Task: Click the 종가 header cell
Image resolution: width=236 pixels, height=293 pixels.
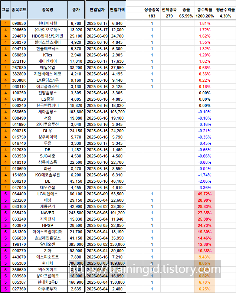Action: point(76,10)
